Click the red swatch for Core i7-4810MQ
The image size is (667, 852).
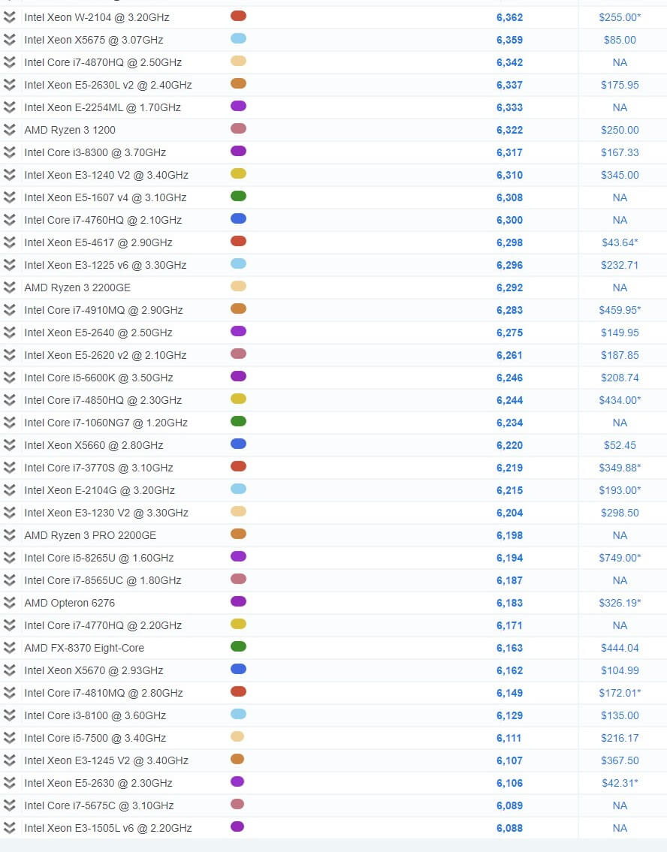pos(238,691)
